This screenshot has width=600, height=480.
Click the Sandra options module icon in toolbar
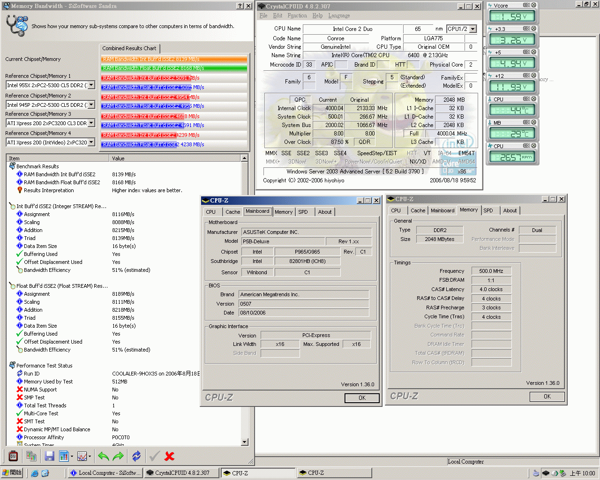click(x=13, y=456)
